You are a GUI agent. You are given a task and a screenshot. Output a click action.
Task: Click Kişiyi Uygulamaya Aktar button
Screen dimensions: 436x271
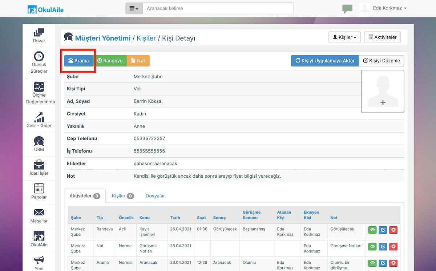tap(325, 61)
